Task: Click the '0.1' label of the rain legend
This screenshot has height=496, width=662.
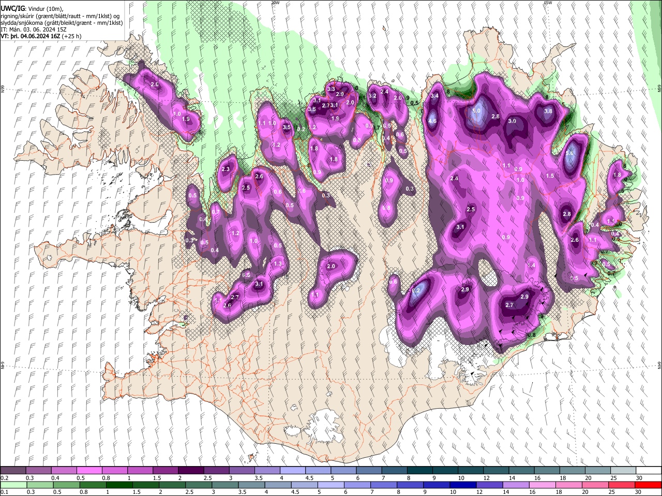Action: pos(4,492)
